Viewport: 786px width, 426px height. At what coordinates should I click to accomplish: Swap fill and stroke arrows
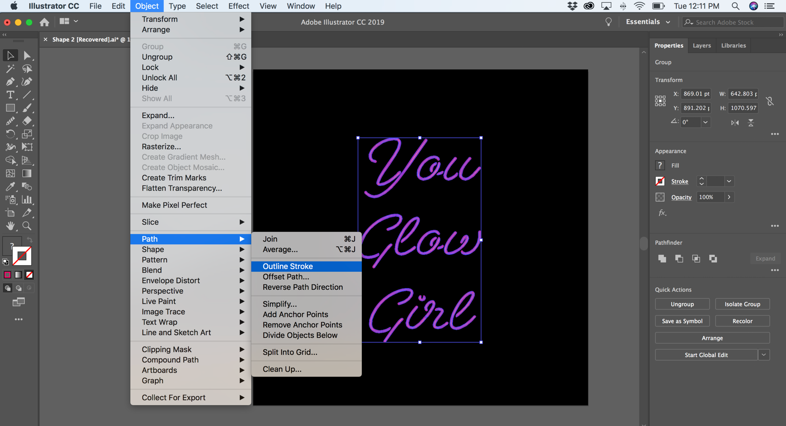tap(30, 240)
